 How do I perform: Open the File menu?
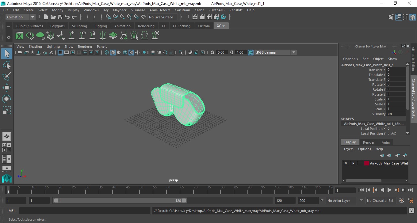pyautogui.click(x=6, y=10)
